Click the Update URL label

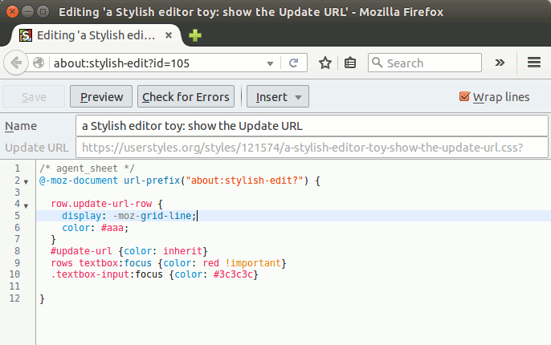pyautogui.click(x=37, y=148)
